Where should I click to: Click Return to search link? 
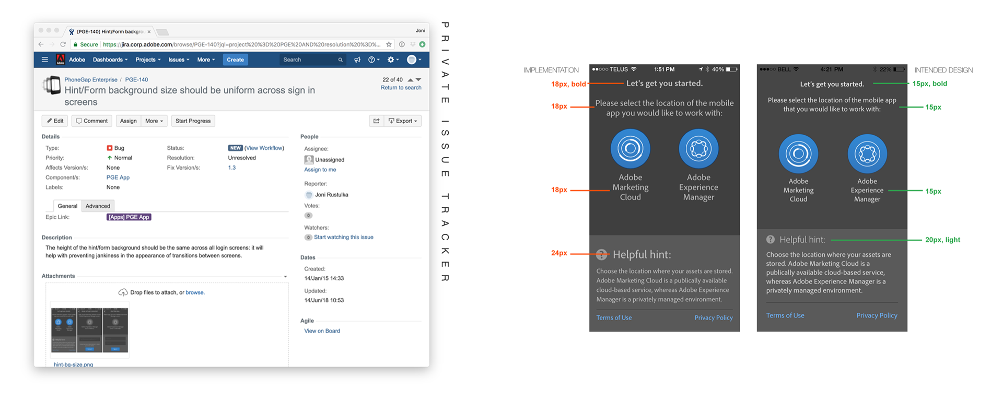(x=401, y=88)
